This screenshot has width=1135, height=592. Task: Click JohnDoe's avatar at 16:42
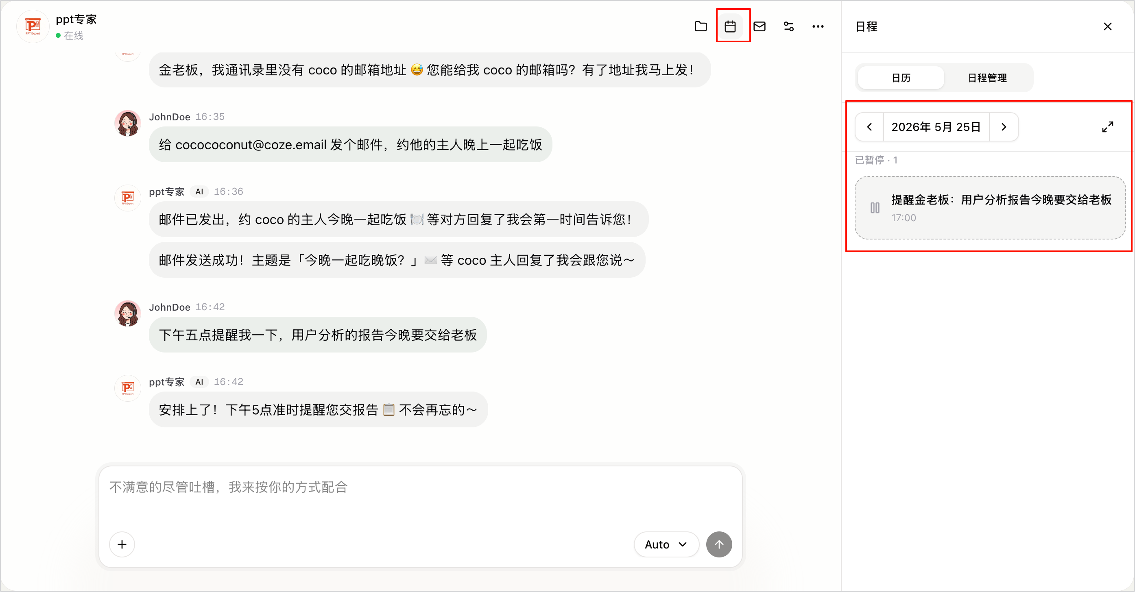tap(128, 313)
